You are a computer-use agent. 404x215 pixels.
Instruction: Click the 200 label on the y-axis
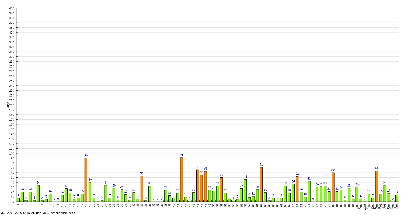tap(12, 105)
